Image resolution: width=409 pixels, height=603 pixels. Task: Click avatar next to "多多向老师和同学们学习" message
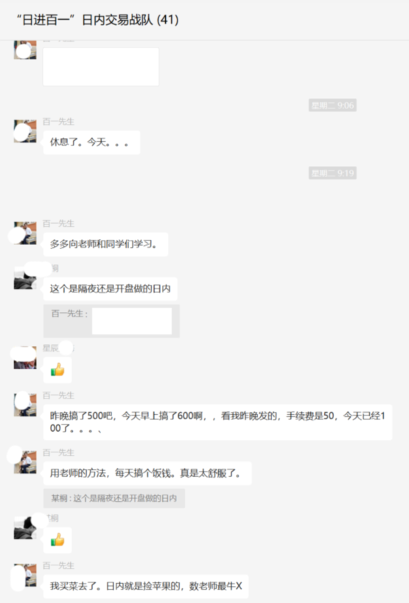[x=25, y=233]
